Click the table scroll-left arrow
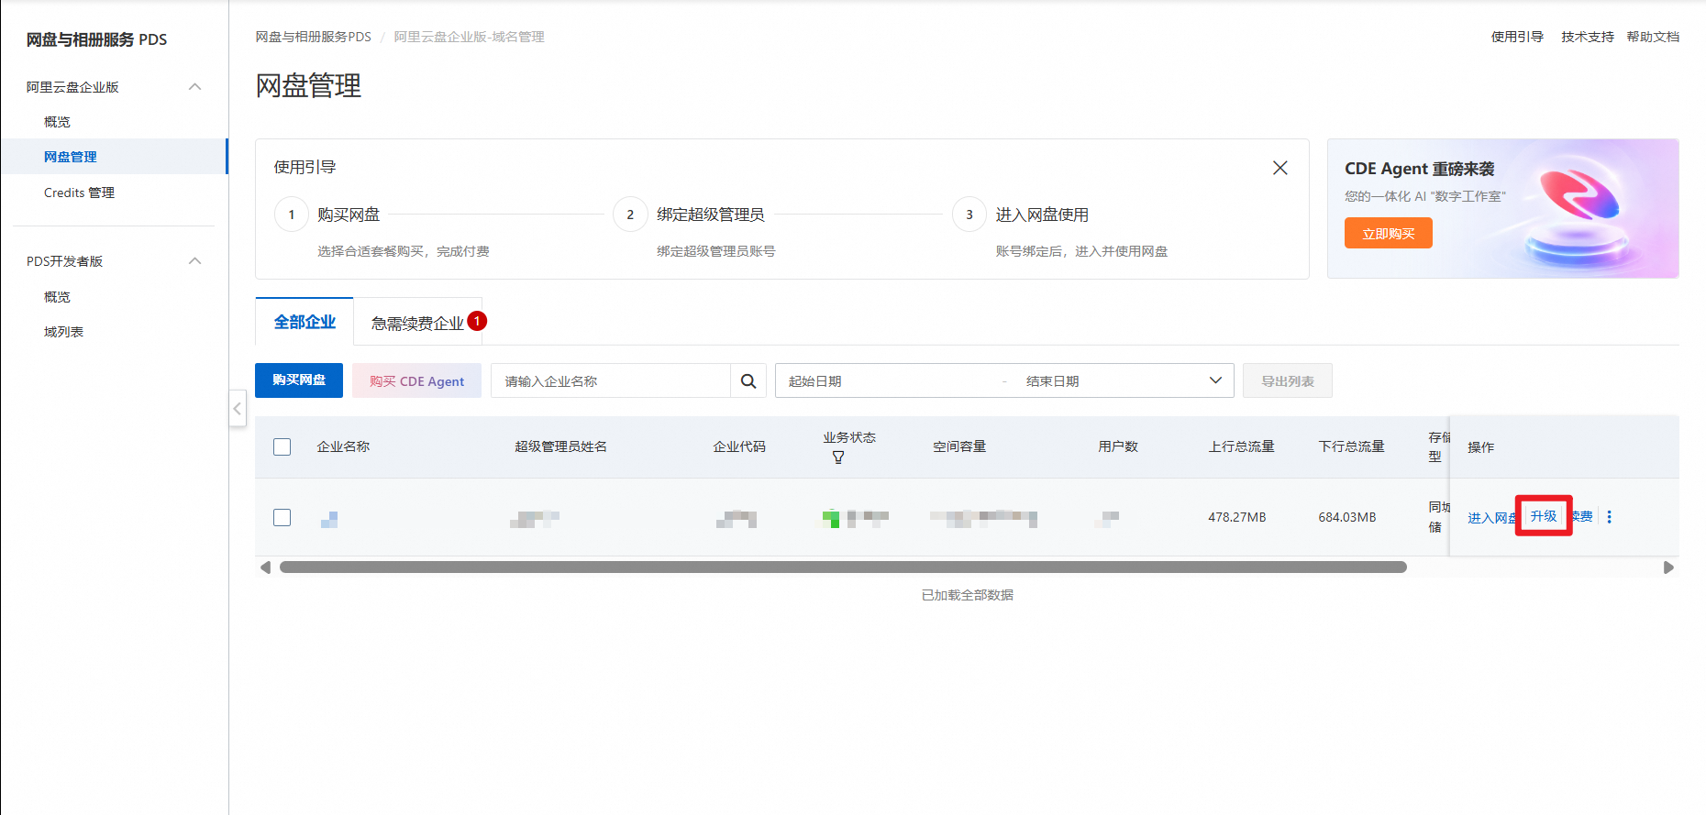Screen dimensions: 1706x815 [x=266, y=567]
